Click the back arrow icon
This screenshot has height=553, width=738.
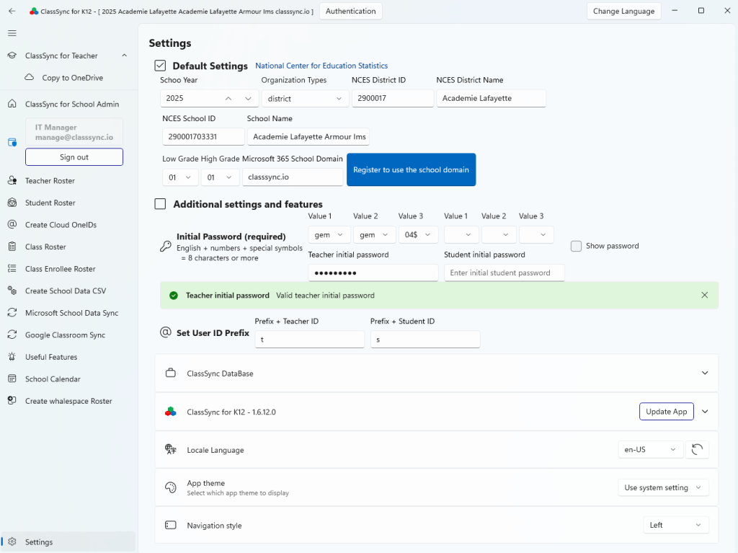12,11
